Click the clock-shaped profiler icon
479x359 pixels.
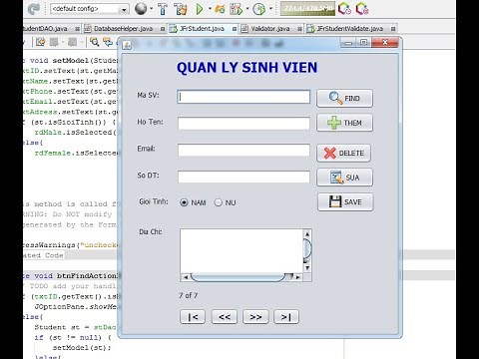pyautogui.click(x=259, y=9)
